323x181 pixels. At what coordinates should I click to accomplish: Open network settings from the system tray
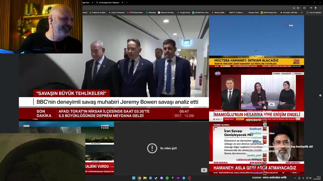coord(307,178)
